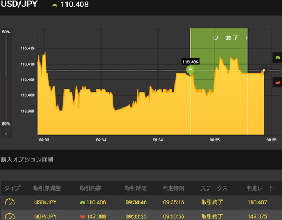
Task: Sort by 取引原資産 column header
Action: (x=47, y=188)
